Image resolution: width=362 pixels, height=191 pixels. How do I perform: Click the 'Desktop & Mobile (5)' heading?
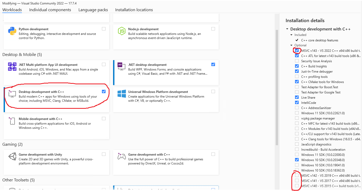[x=22, y=55]
